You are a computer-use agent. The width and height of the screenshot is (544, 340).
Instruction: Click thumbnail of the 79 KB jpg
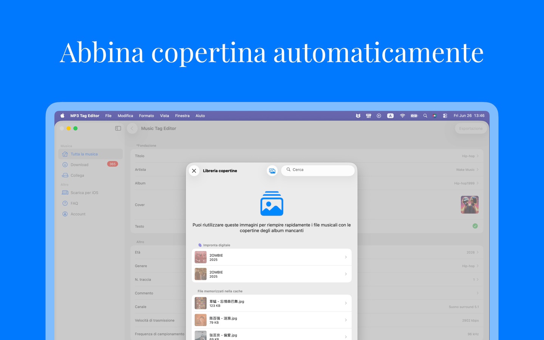click(x=201, y=320)
